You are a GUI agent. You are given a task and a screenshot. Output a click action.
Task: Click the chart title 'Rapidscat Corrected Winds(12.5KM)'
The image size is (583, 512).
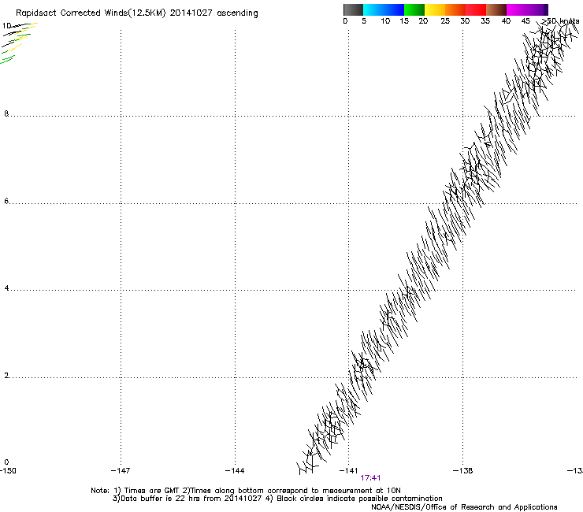click(91, 13)
